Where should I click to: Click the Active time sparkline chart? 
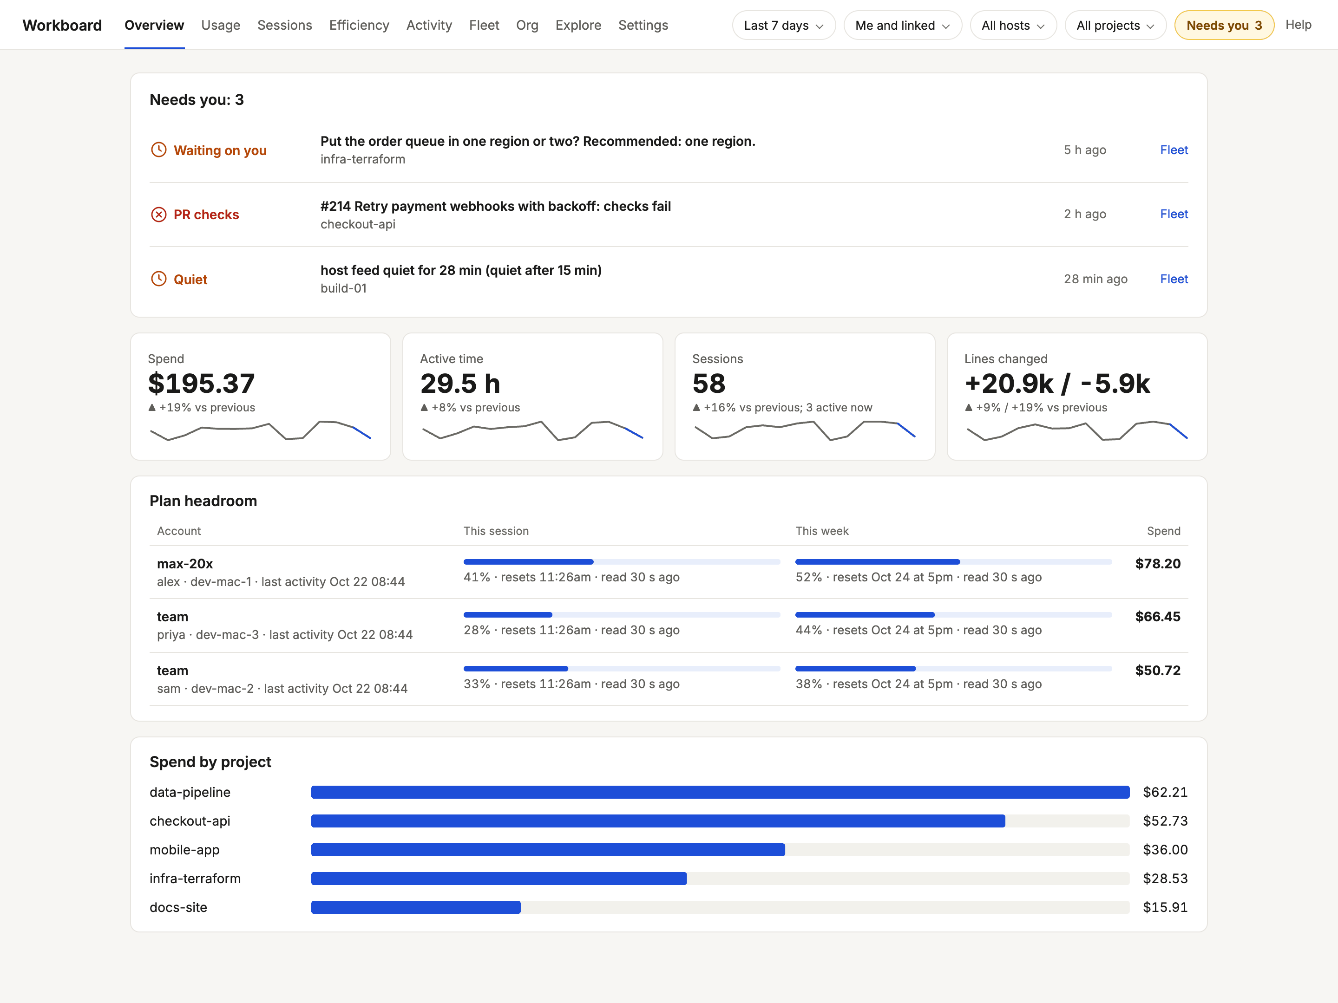point(533,430)
